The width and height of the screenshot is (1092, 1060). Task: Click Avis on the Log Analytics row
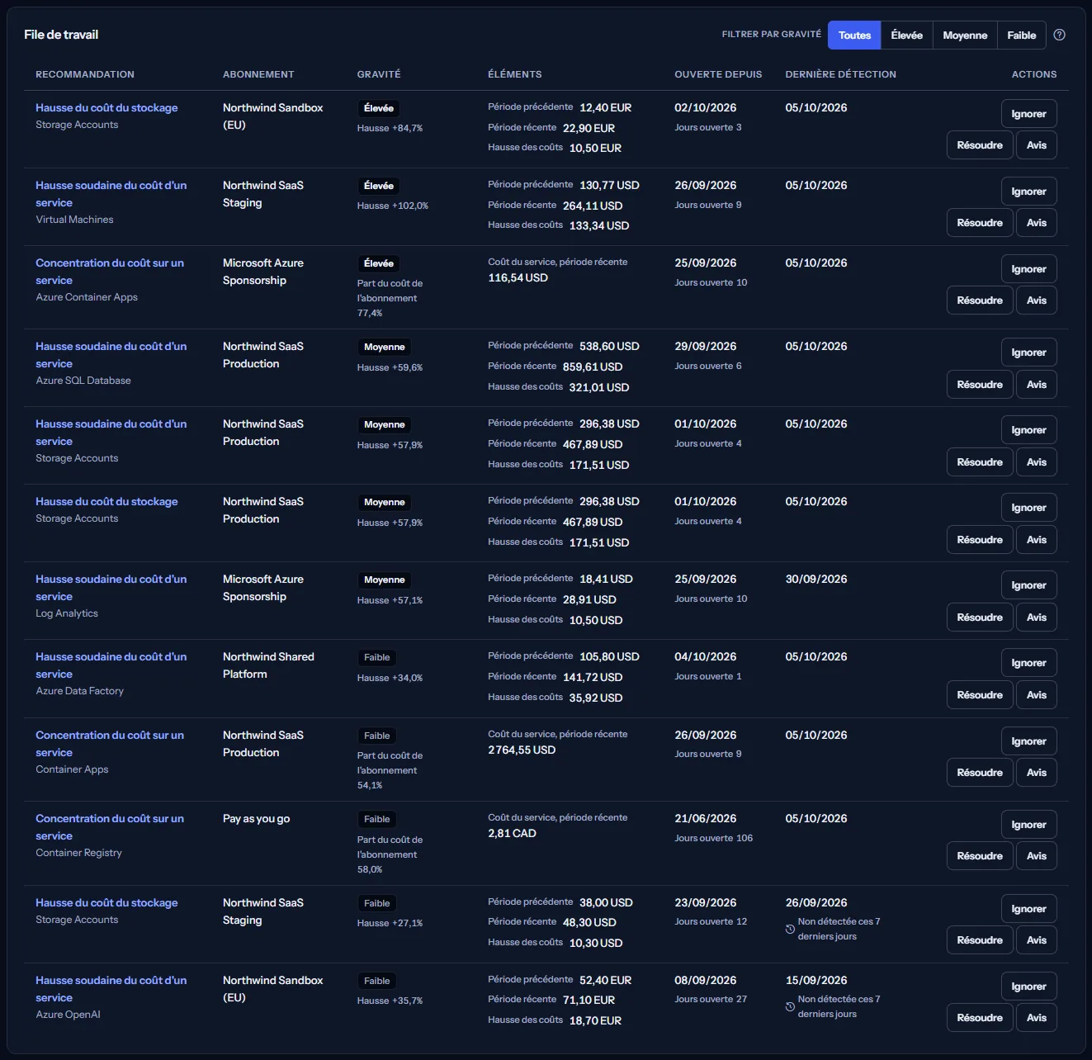pyautogui.click(x=1036, y=618)
